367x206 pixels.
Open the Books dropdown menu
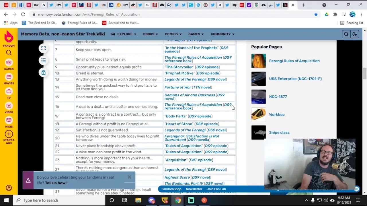click(x=151, y=34)
